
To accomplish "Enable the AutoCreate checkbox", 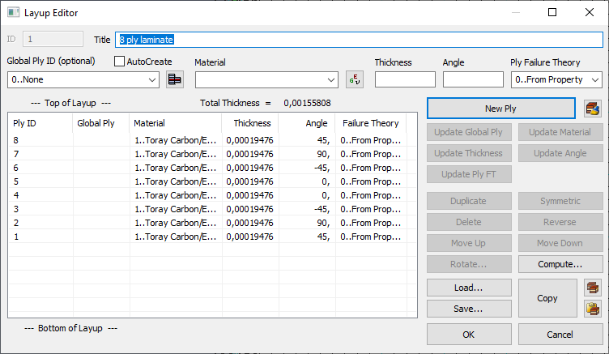I will pos(120,62).
